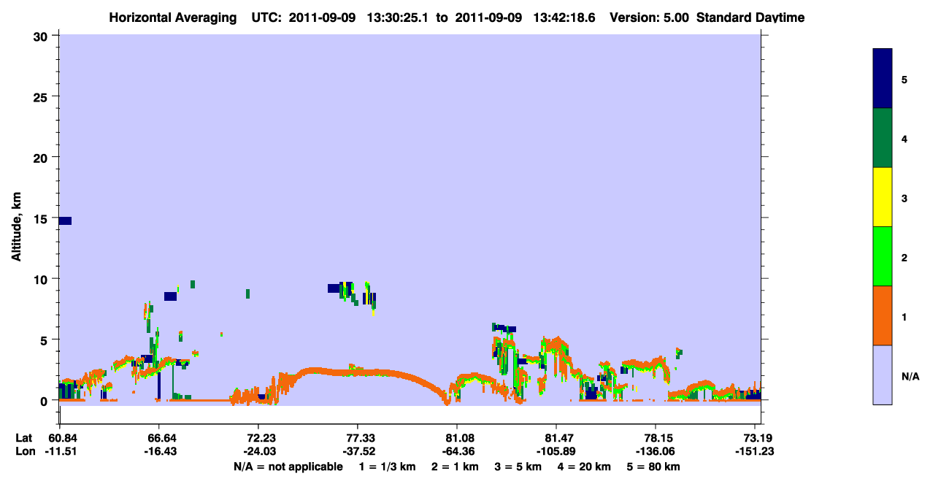
Task: Click legend text '4 = 20 km'
Action: 584,467
